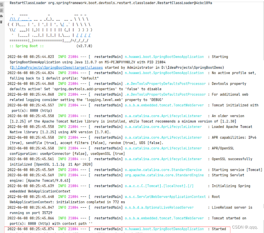This screenshot has width=264, height=233.
Task: Click 'running on port 35729' line
Action: [31, 213]
